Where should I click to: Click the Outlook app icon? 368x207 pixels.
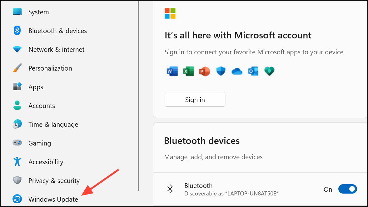pos(253,71)
